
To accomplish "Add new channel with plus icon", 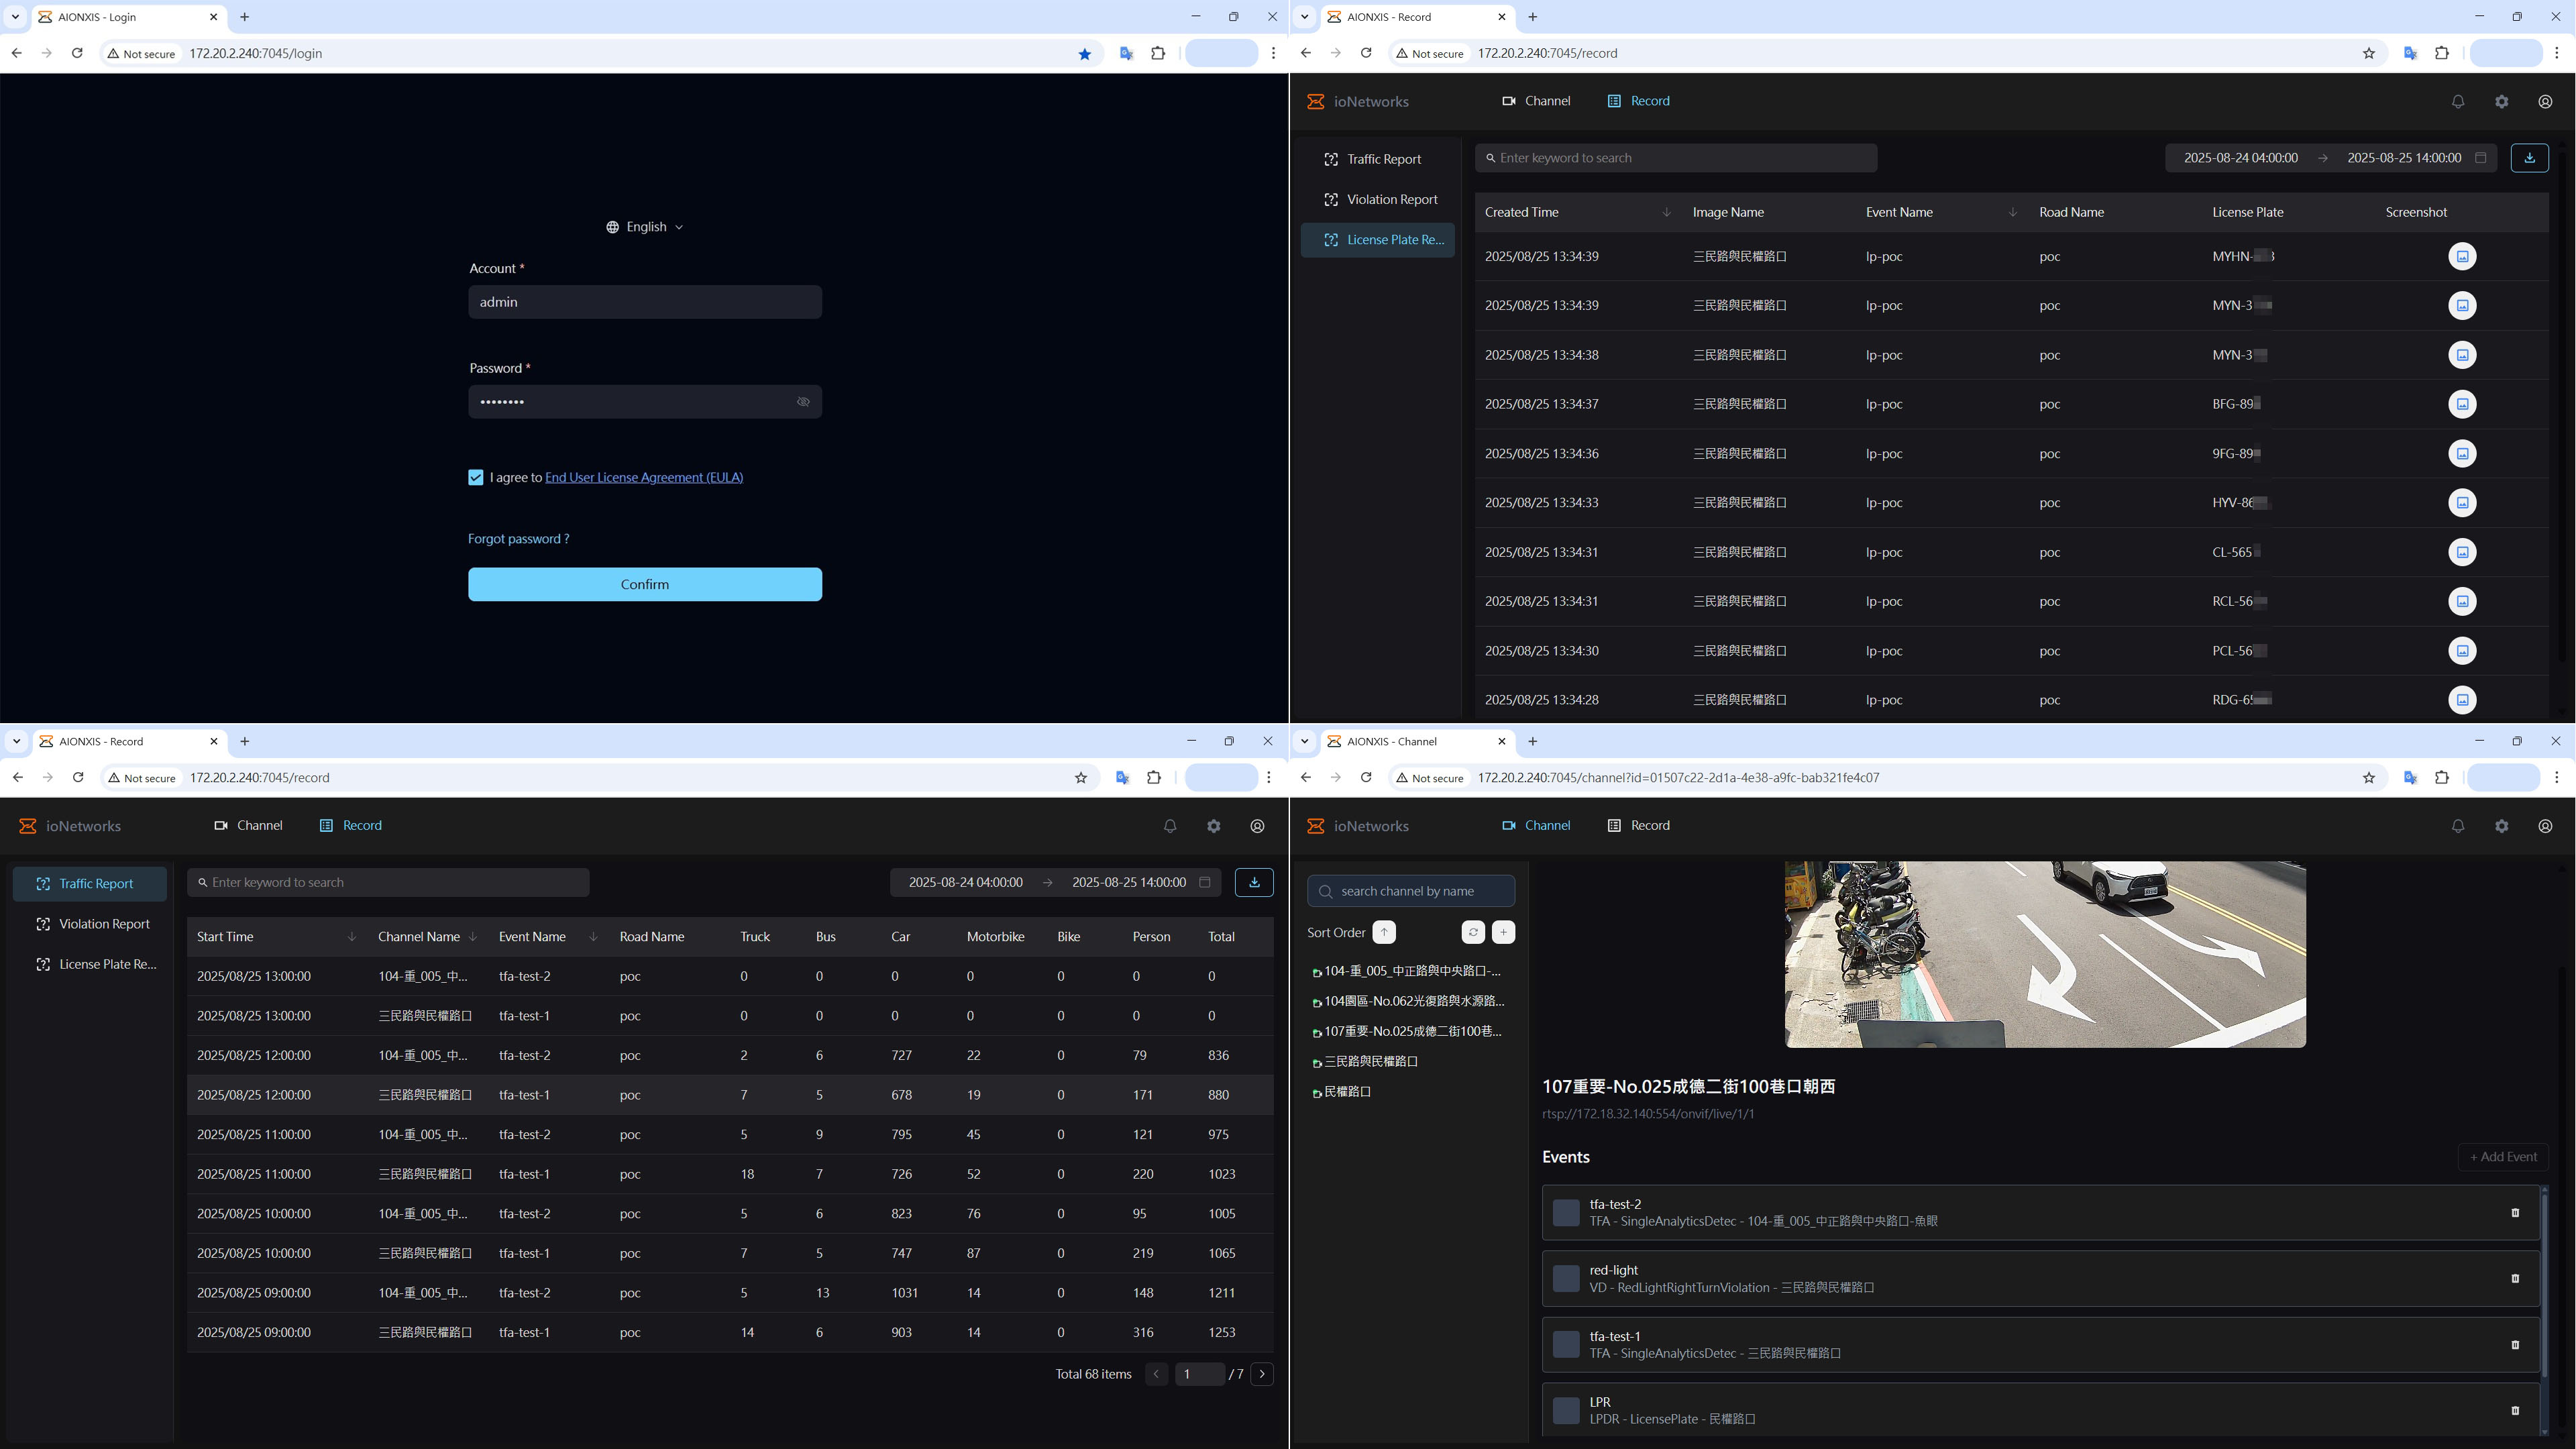I will click(1503, 933).
